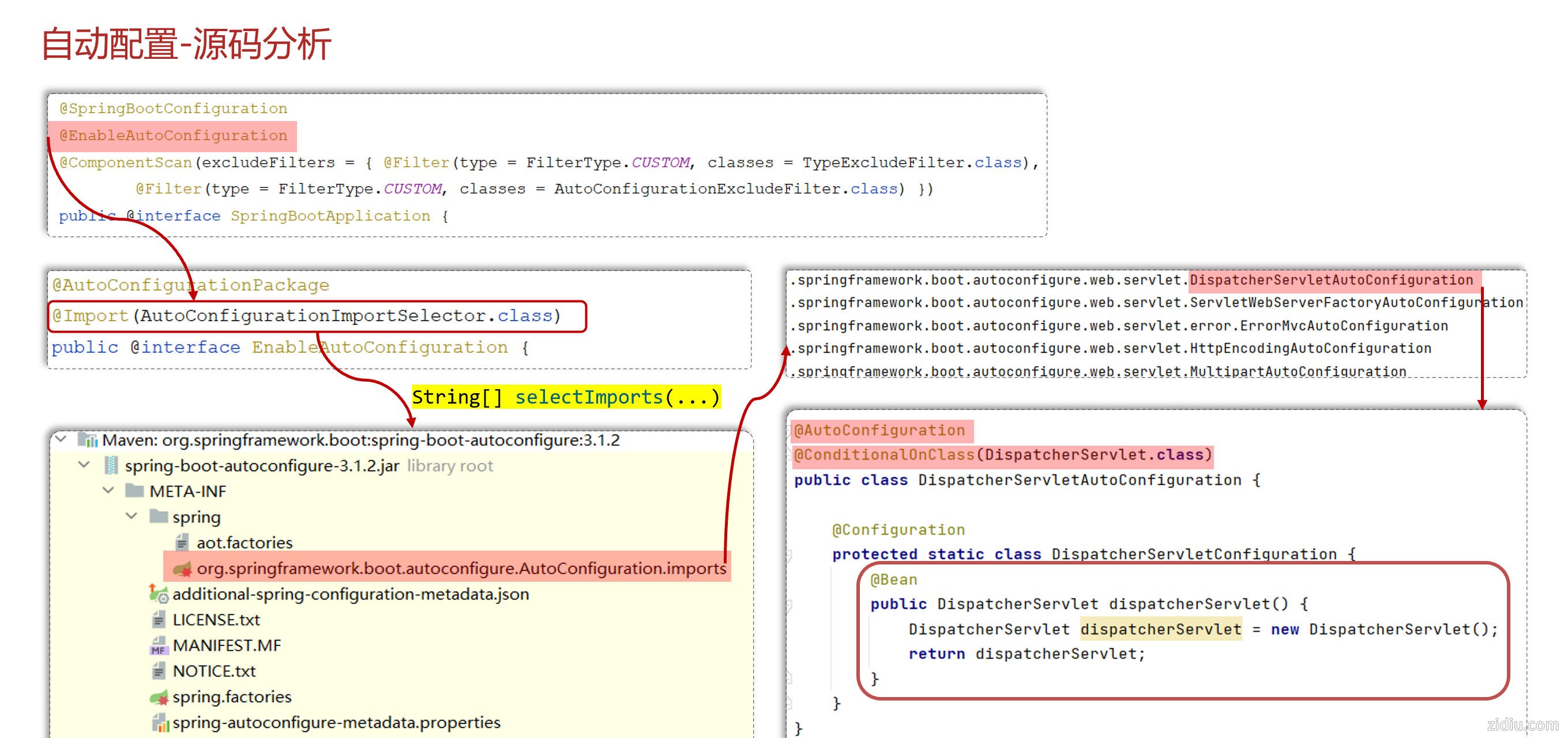Click the Maven library icon
Viewport: 1564px width, 738px height.
tap(88, 440)
